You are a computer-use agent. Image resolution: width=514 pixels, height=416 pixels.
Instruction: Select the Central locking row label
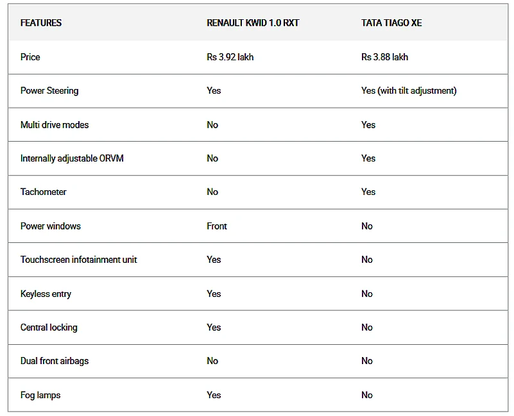pos(49,328)
